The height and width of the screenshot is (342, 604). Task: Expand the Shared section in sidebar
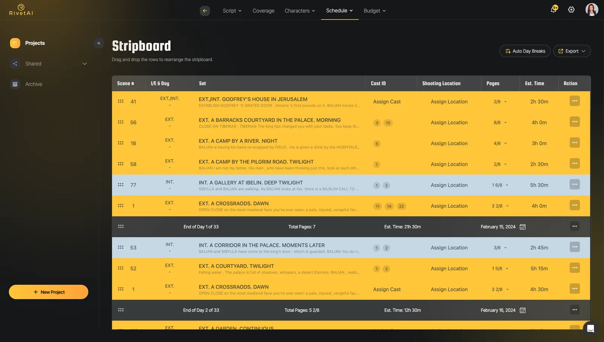pos(85,64)
